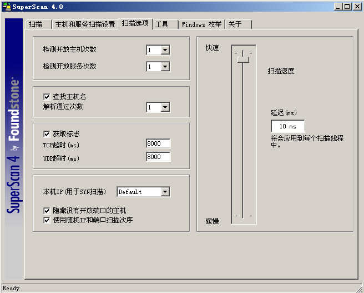Switch to the 扫描 tab
The height and width of the screenshot is (293, 364).
[38, 24]
